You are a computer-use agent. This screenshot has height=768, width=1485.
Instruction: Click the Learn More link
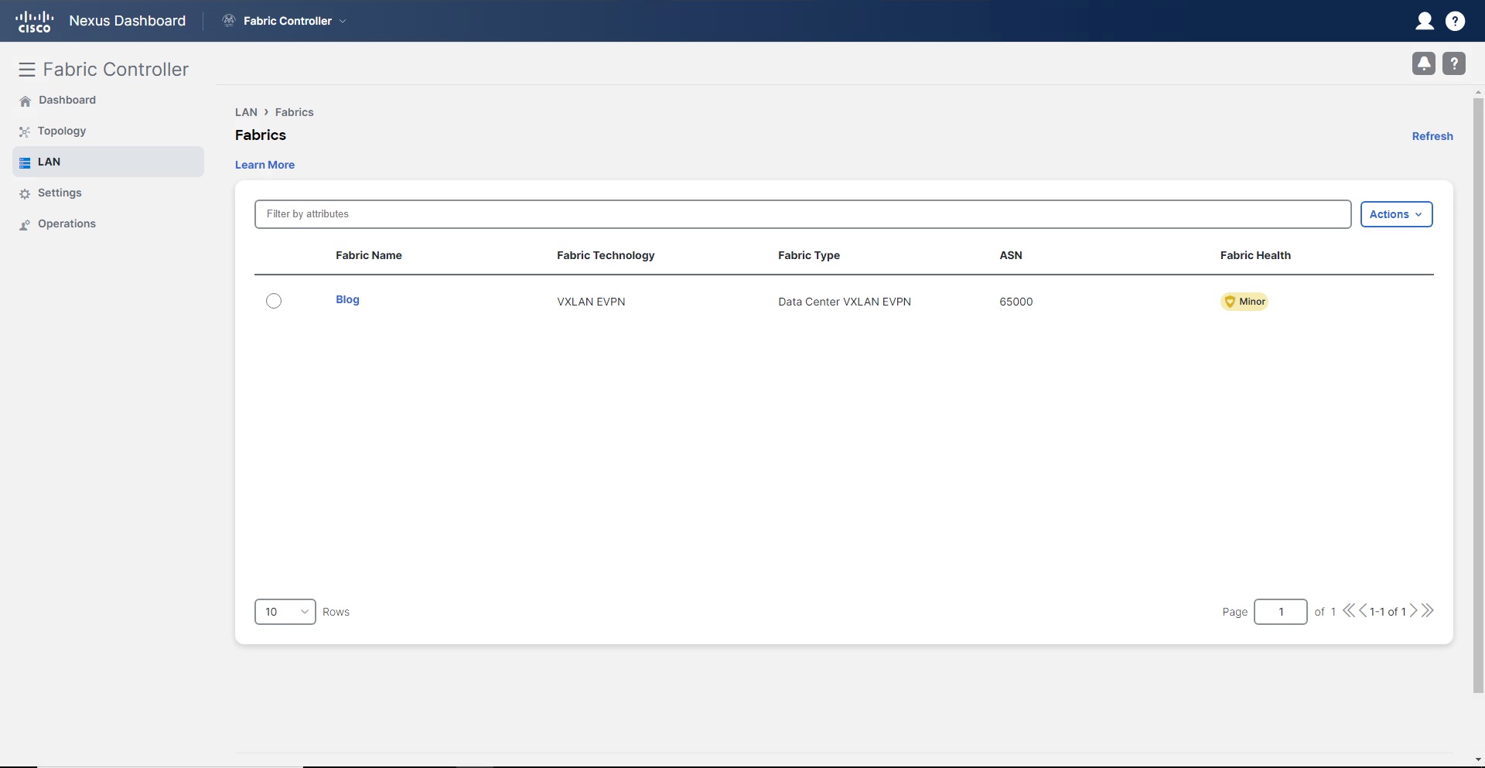[265, 165]
